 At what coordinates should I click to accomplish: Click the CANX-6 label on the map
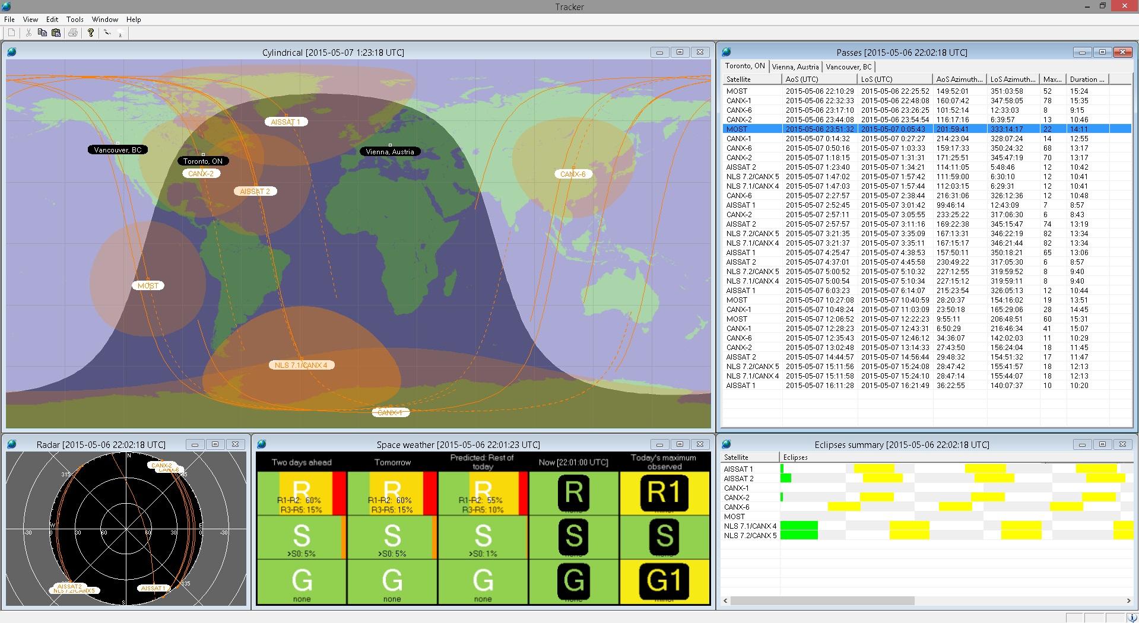click(573, 174)
